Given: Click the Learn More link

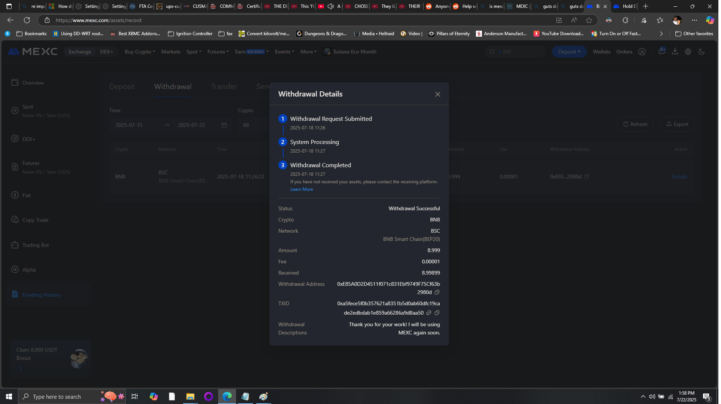Looking at the screenshot, I should pyautogui.click(x=302, y=189).
